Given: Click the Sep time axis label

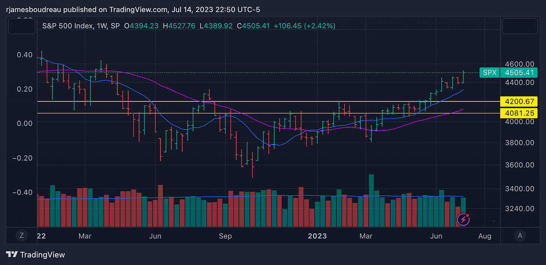Looking at the screenshot, I should pyautogui.click(x=225, y=236).
